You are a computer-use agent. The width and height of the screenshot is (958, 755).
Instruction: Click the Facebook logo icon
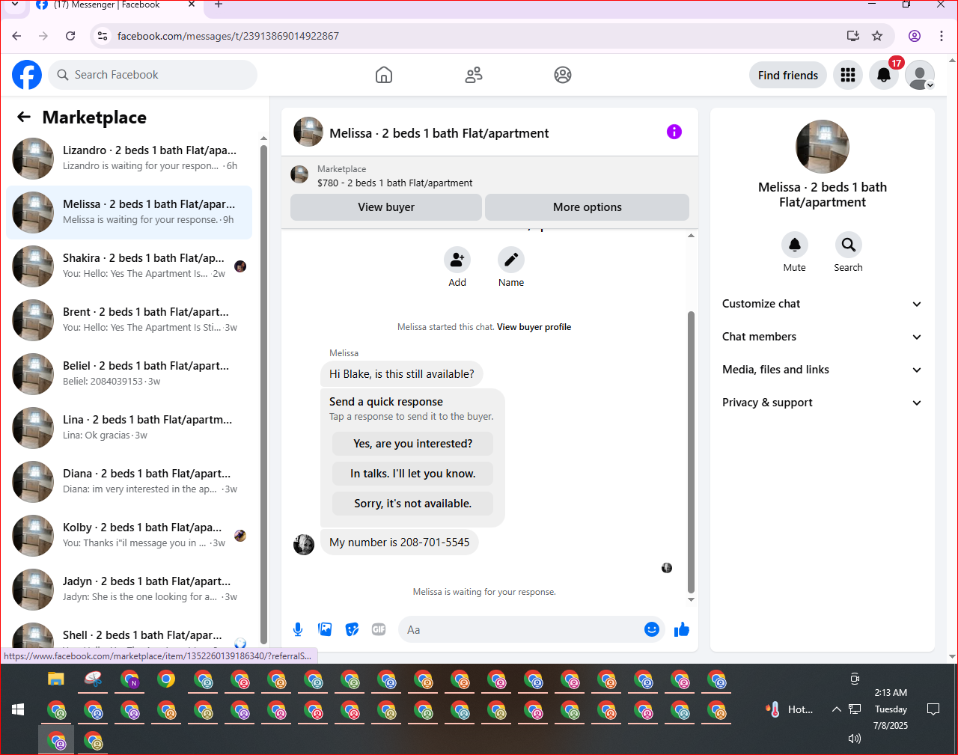[x=27, y=75]
